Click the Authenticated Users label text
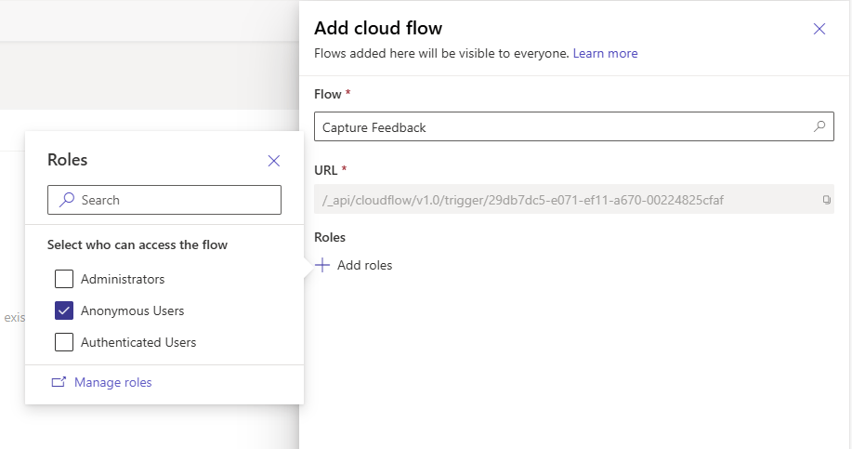The height and width of the screenshot is (449, 852). (138, 342)
